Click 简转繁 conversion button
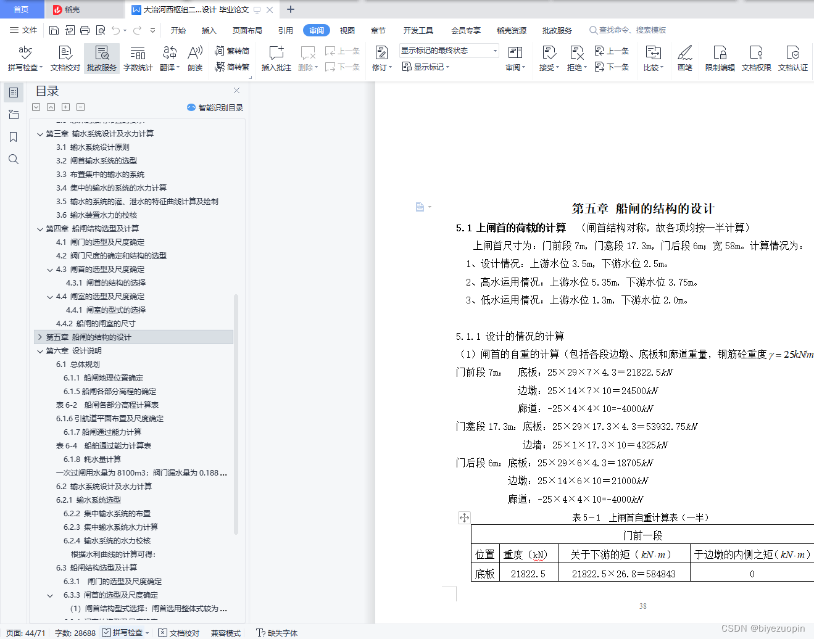 pyautogui.click(x=232, y=67)
